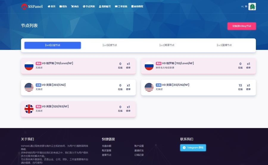The image size is (268, 165).
Task: Follow the 充值余额 footer link
Action: click(x=107, y=146)
